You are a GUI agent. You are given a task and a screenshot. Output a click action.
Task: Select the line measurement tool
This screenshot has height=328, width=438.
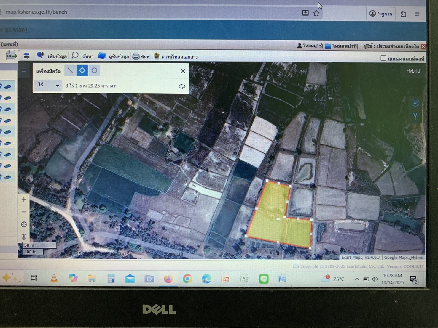(70, 70)
